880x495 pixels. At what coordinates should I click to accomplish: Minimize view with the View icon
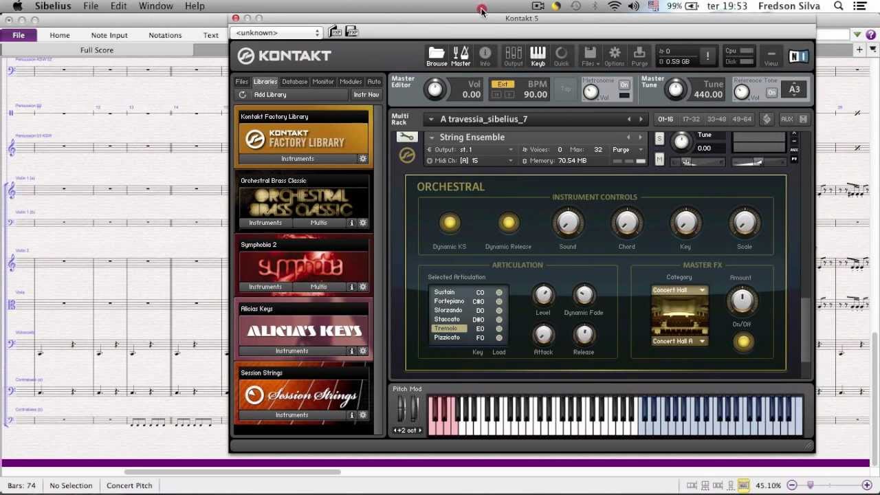coord(771,56)
